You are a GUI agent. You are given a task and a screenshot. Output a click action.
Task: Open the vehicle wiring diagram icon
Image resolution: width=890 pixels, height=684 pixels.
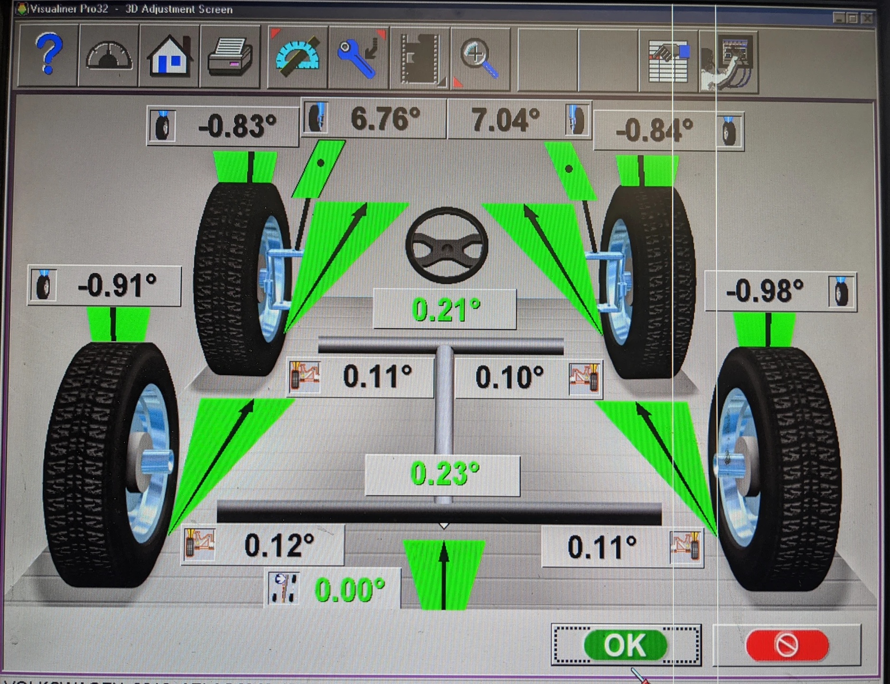point(729,61)
